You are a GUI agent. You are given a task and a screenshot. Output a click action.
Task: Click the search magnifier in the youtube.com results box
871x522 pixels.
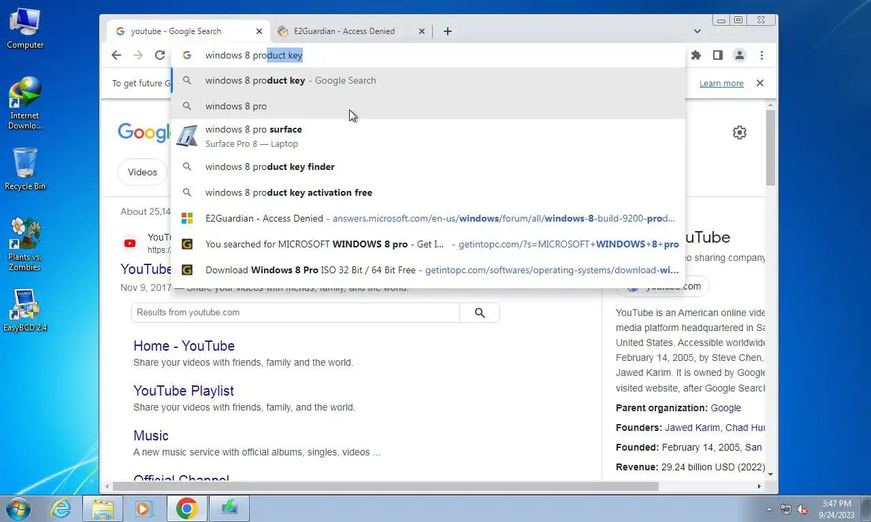pos(480,313)
